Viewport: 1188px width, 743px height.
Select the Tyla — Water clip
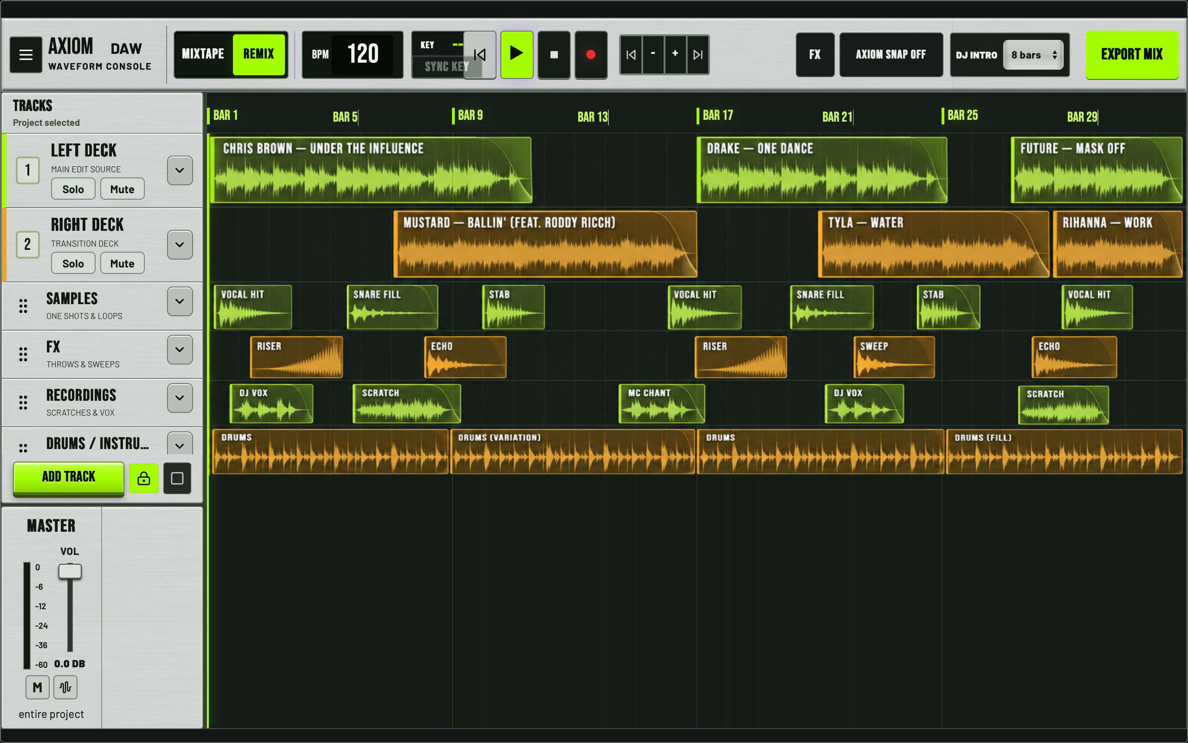[934, 244]
